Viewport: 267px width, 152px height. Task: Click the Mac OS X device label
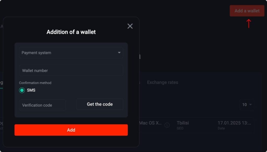tap(151, 123)
